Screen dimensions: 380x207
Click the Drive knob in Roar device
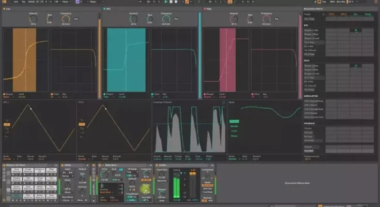104,174
